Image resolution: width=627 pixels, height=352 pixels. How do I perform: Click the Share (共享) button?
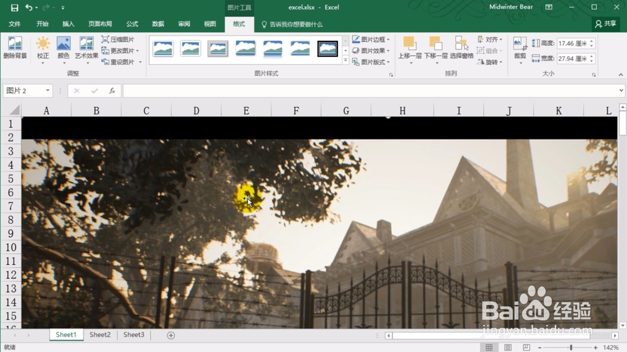coord(606,24)
